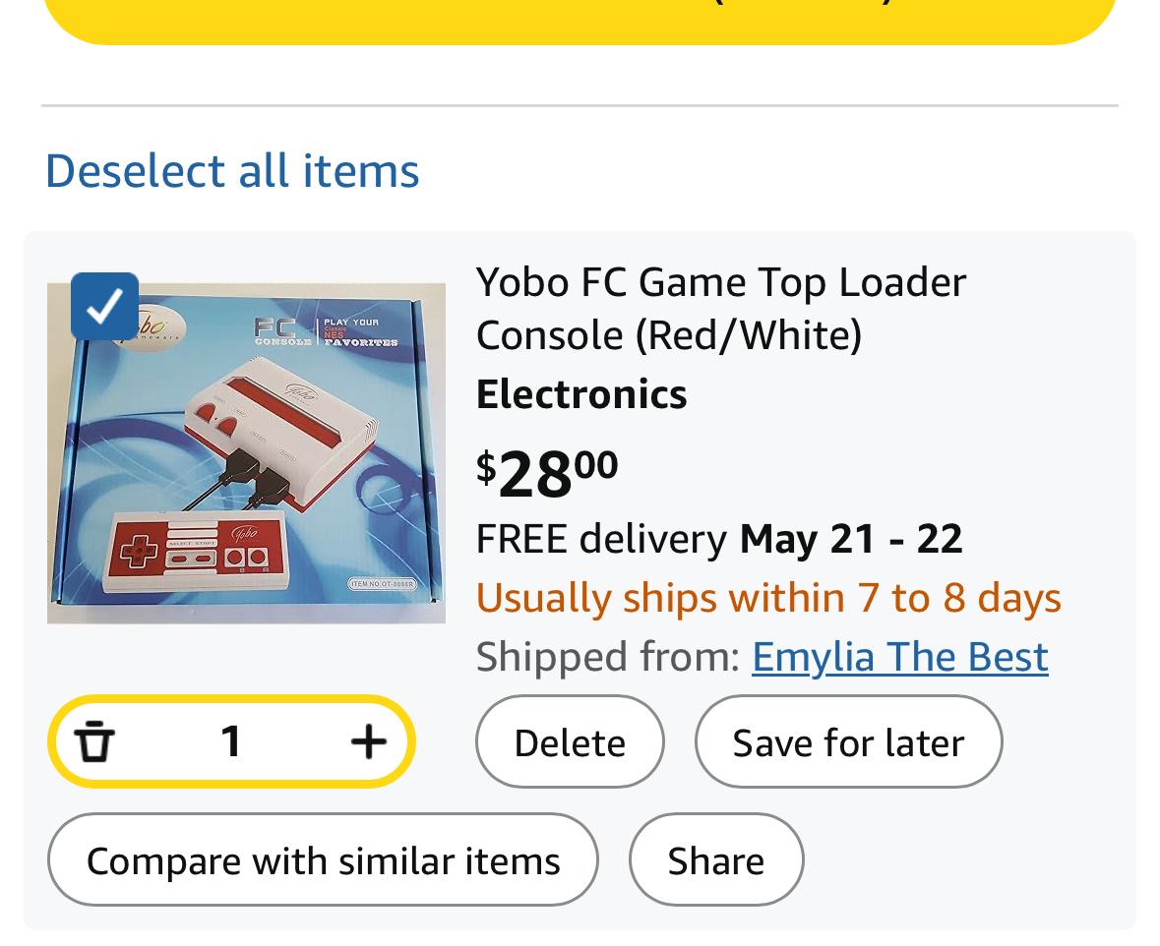1160x946 pixels.
Task: Click the Delete button
Action: click(x=570, y=741)
